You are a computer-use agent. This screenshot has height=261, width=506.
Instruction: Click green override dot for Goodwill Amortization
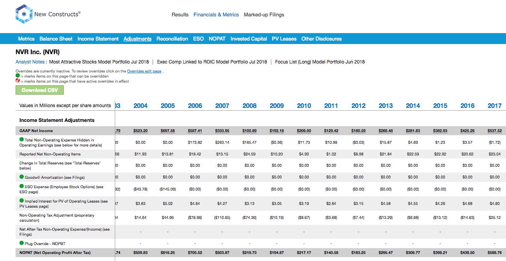pos(22,177)
